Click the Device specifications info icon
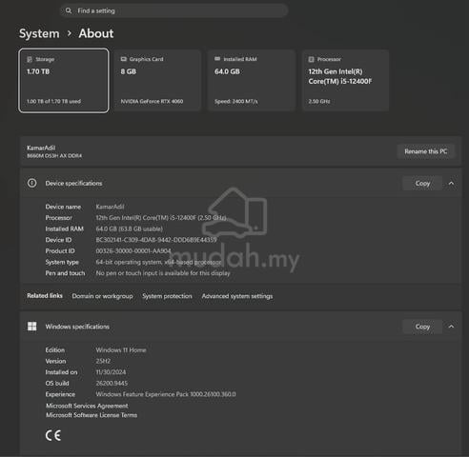Screen dimensions: 469x457 click(31, 183)
